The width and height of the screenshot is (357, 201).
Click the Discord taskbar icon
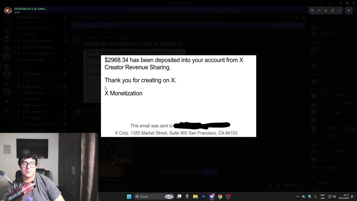(x=212, y=197)
